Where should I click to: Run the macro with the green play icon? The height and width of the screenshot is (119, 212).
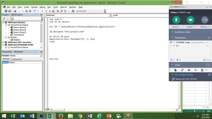point(42,11)
